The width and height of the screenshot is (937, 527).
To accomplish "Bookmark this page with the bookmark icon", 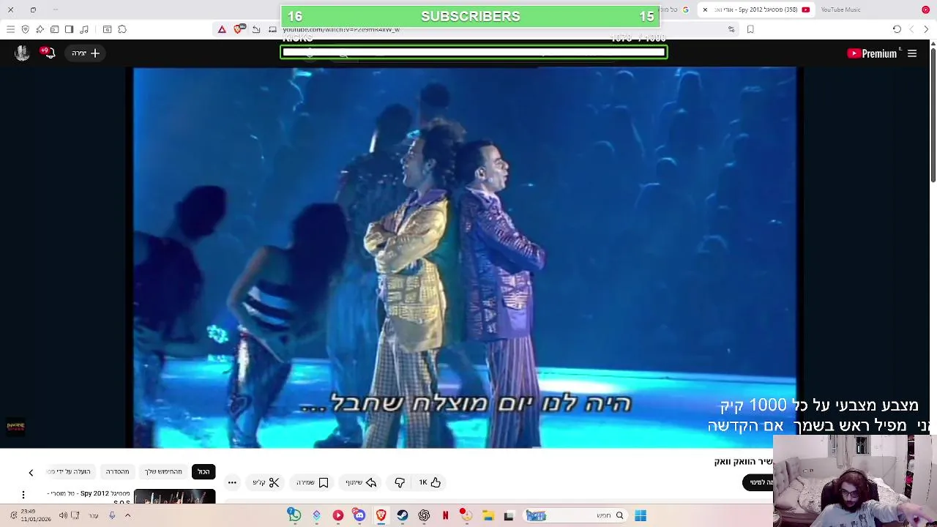I will (x=750, y=29).
